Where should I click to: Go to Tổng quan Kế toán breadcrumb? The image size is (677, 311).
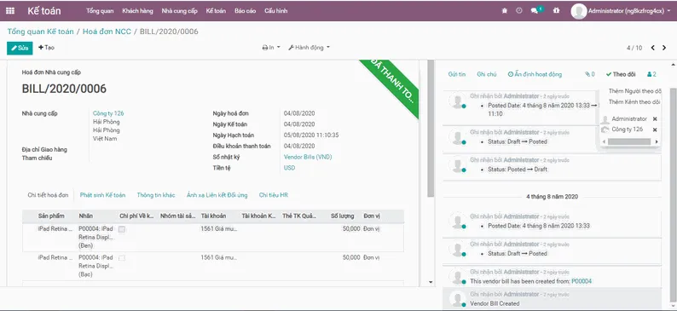(x=41, y=32)
